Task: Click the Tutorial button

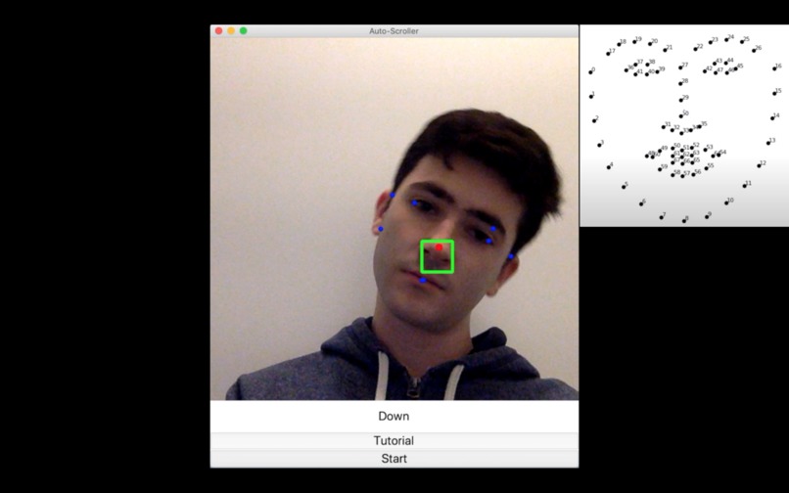Action: point(394,441)
